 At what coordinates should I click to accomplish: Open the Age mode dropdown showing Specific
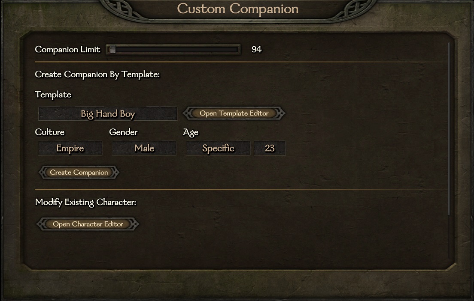[x=218, y=148]
